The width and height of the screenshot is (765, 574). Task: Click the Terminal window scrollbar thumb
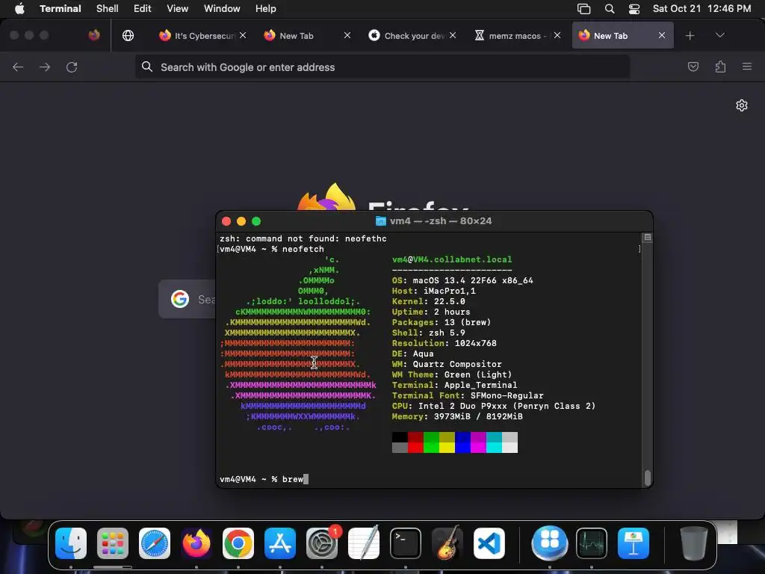coord(648,478)
